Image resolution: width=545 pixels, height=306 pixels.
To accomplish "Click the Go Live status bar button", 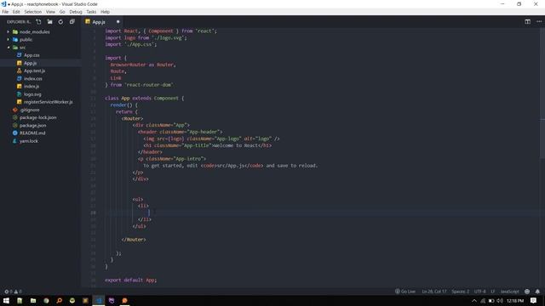I will [x=405, y=292].
